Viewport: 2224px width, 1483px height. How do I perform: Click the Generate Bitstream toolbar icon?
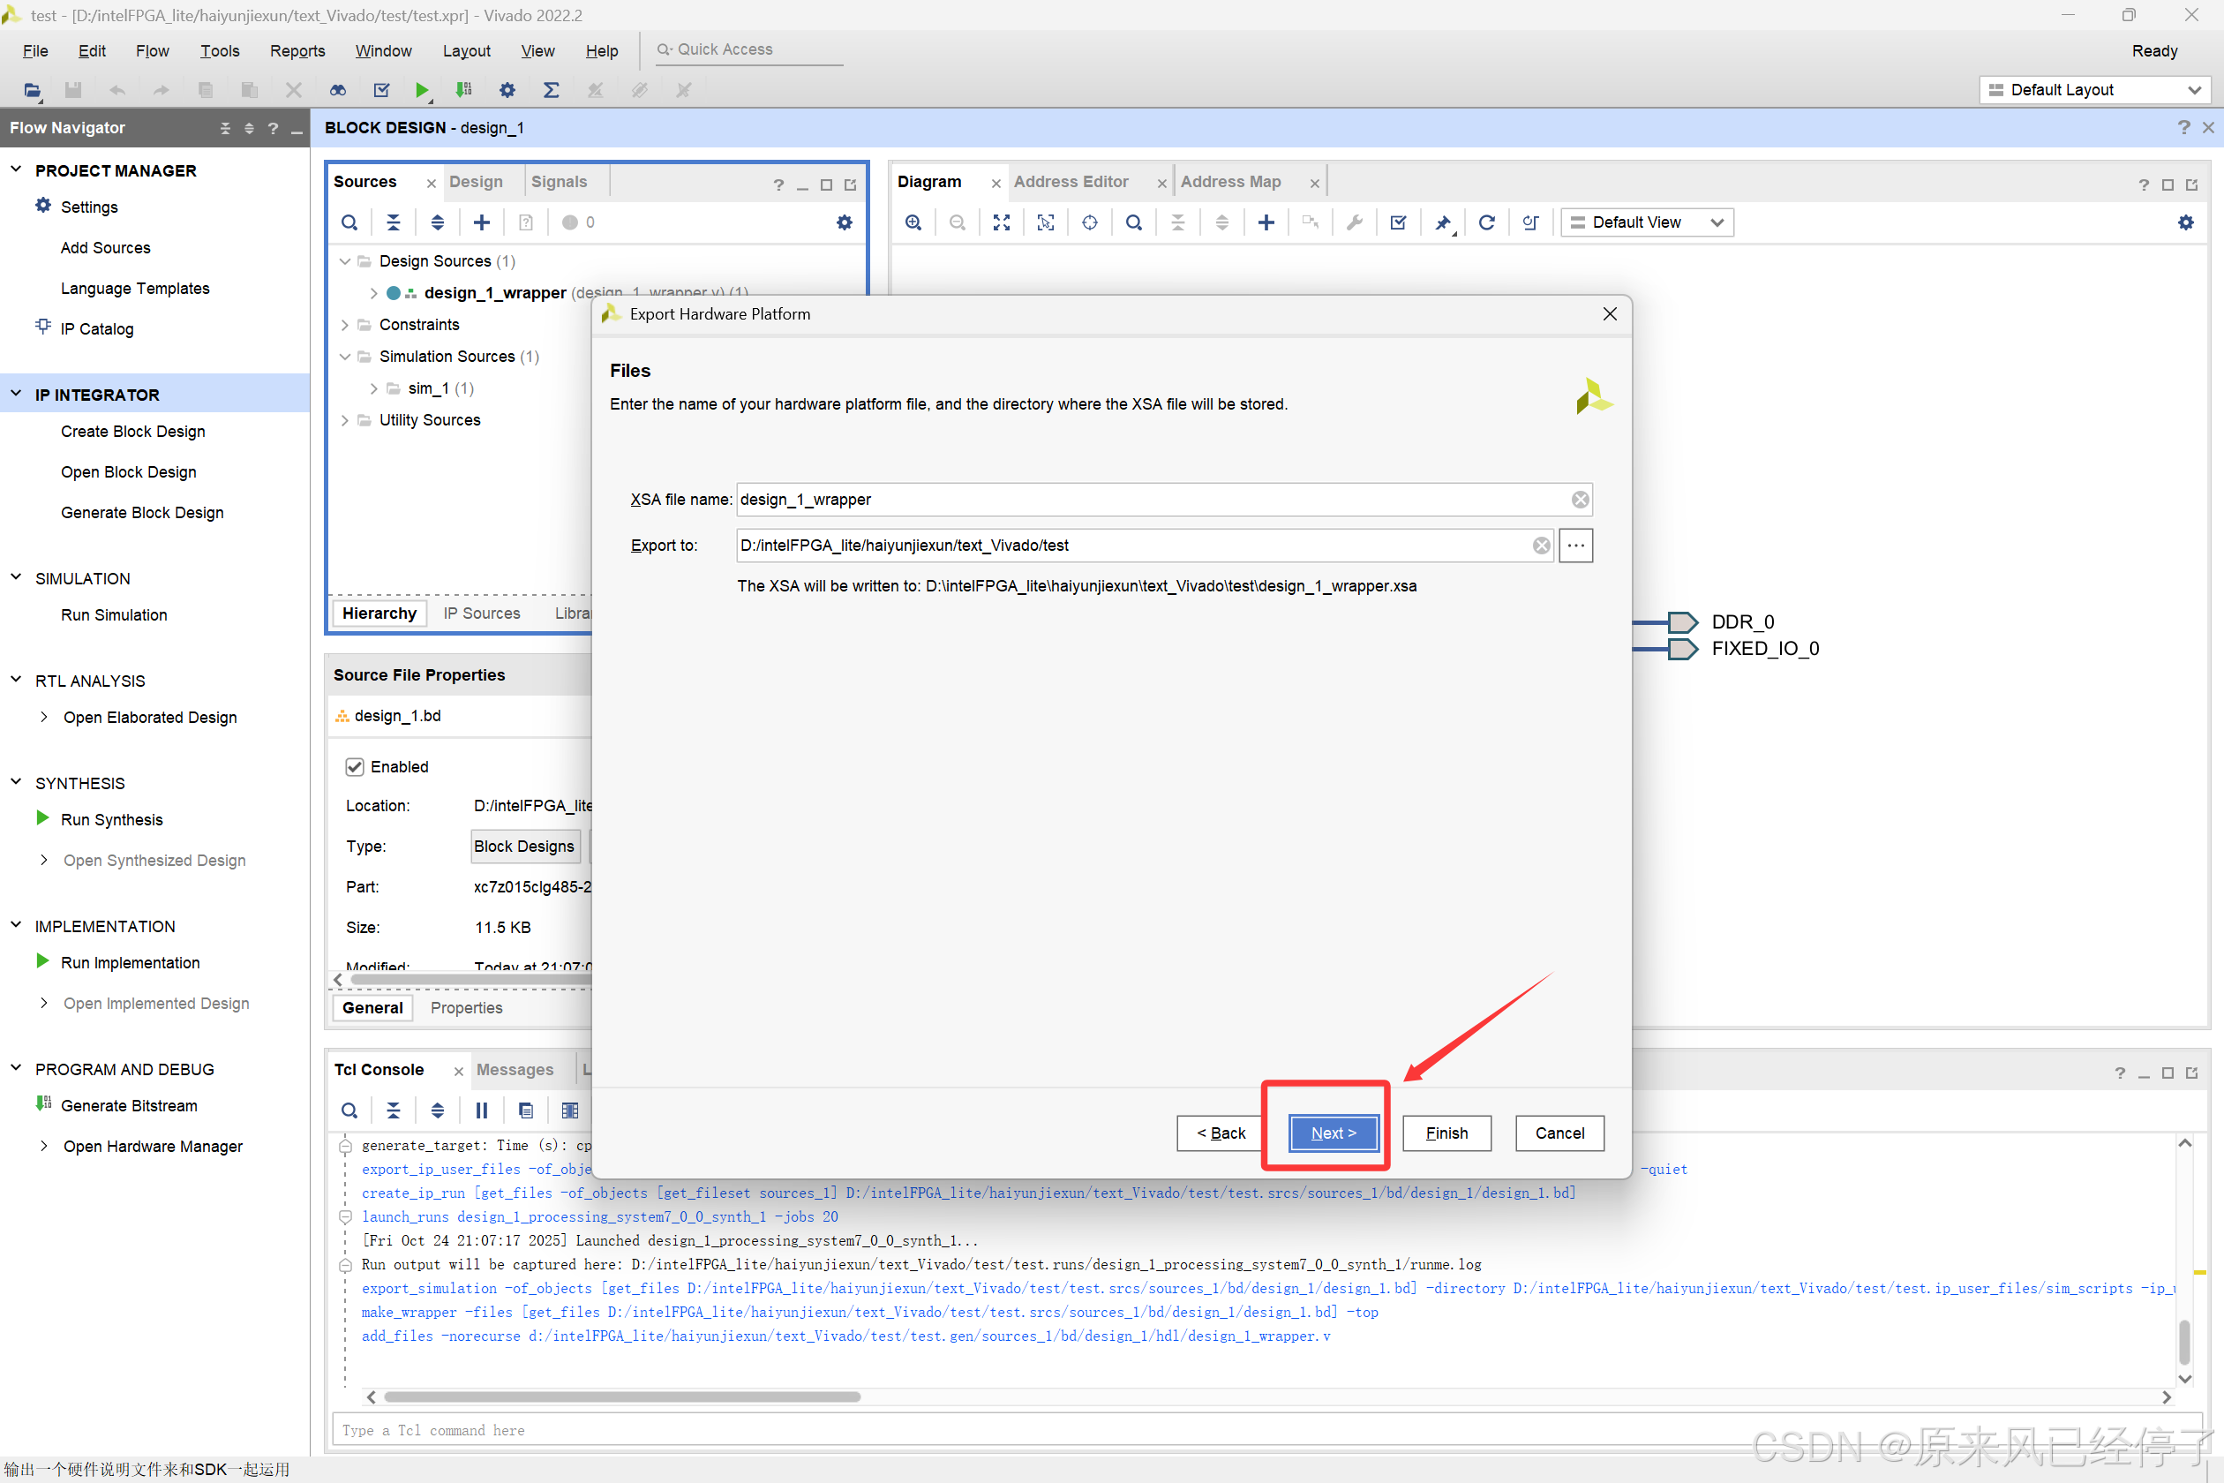pyautogui.click(x=463, y=90)
